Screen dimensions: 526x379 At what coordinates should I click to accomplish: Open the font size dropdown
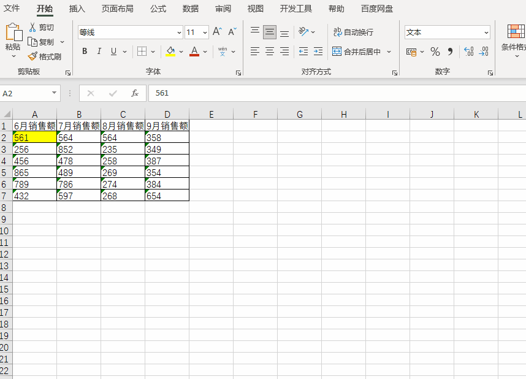[205, 33]
